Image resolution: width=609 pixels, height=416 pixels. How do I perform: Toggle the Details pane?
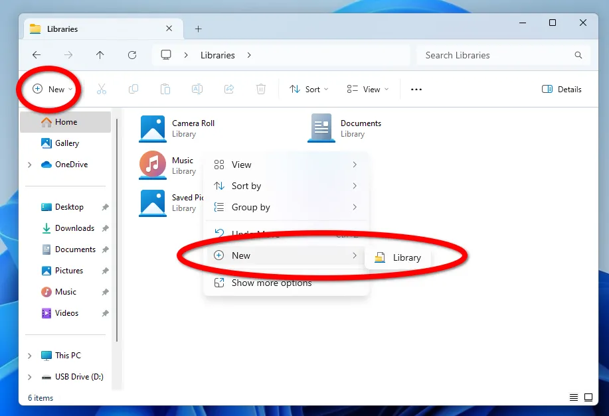click(562, 89)
